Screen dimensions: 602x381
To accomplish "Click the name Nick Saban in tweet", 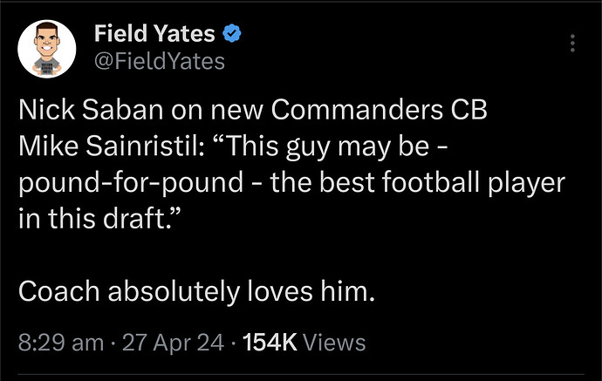I will (x=98, y=115).
